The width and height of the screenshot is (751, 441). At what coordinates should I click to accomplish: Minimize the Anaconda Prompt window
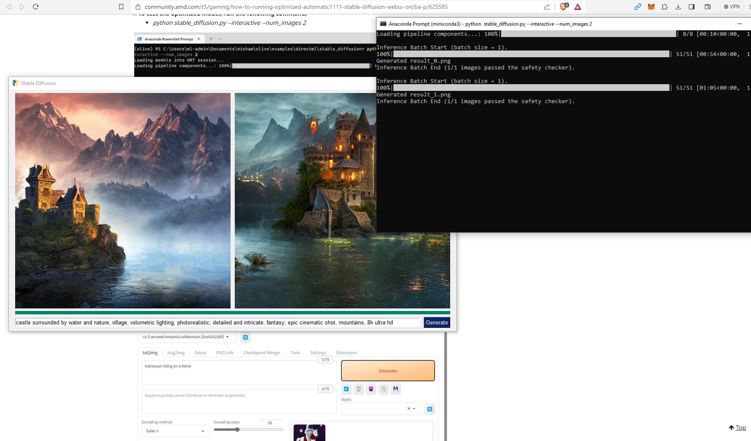click(x=740, y=24)
